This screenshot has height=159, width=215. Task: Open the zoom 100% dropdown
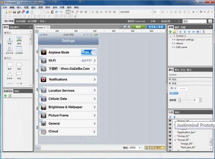(x=140, y=148)
